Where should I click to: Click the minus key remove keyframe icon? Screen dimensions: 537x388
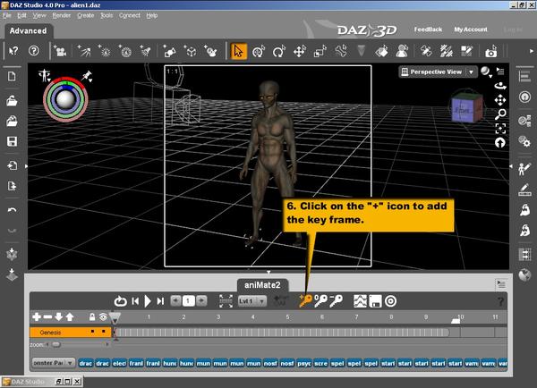[336, 300]
